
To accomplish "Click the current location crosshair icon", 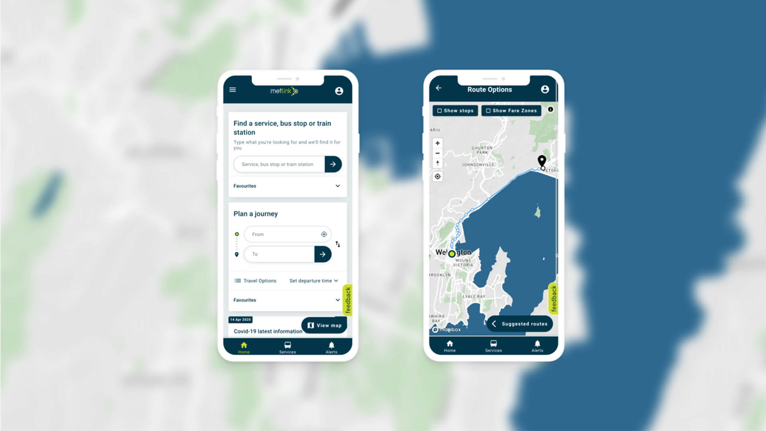I will pyautogui.click(x=438, y=176).
